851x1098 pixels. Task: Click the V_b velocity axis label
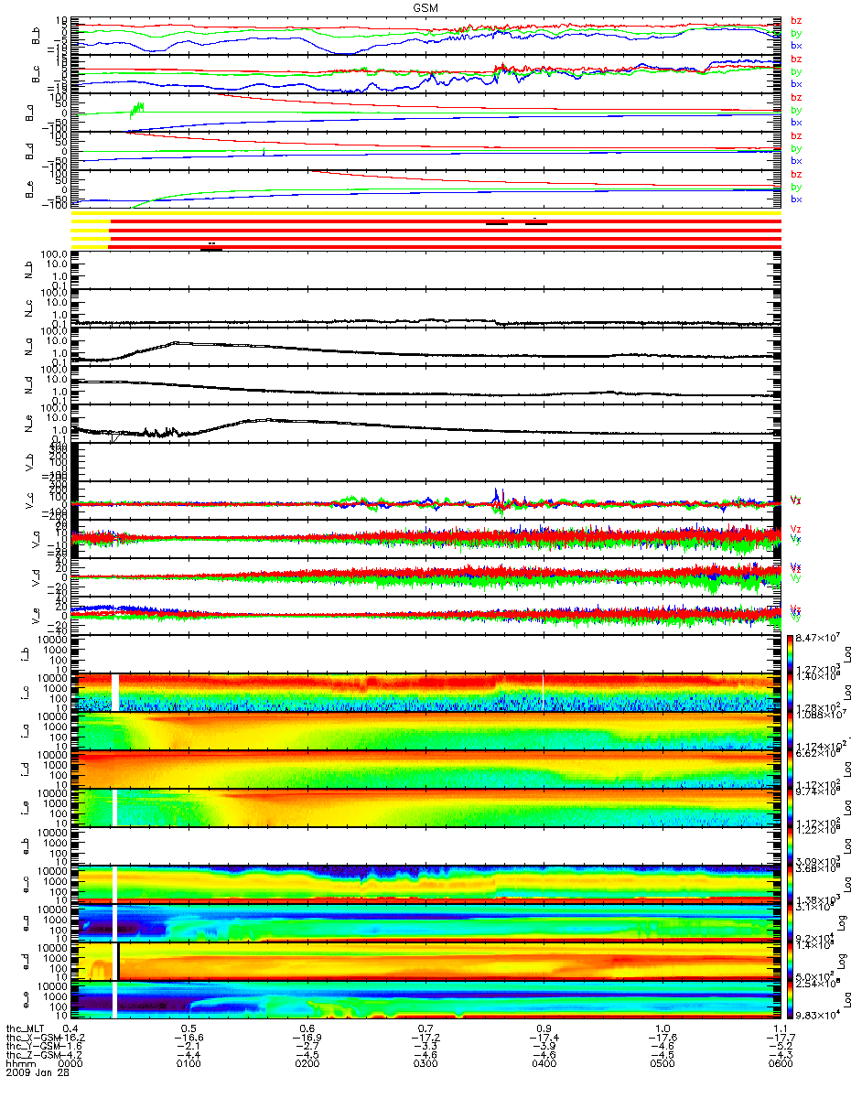27,463
